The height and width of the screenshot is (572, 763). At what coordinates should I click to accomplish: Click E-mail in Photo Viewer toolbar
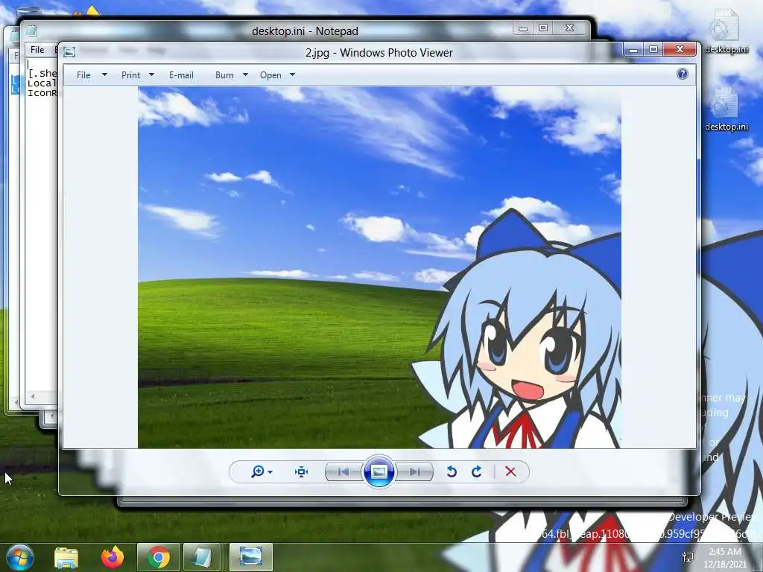coord(181,75)
